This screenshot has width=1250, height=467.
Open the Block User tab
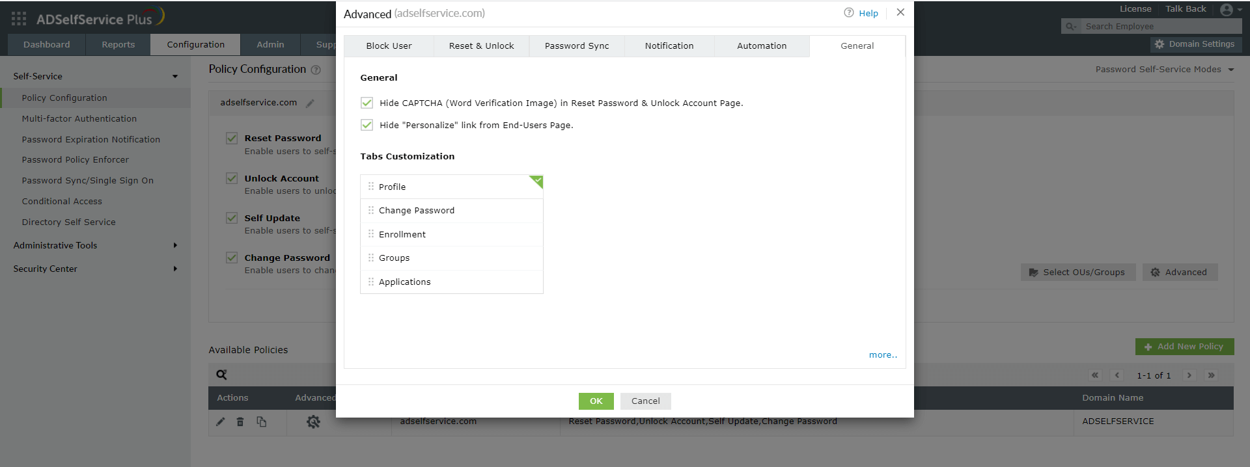389,46
